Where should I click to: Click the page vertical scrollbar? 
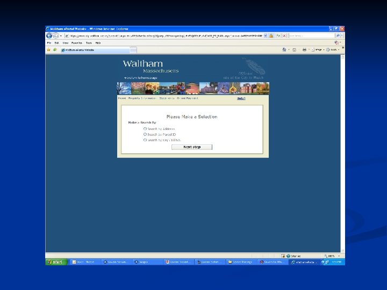[342, 154]
